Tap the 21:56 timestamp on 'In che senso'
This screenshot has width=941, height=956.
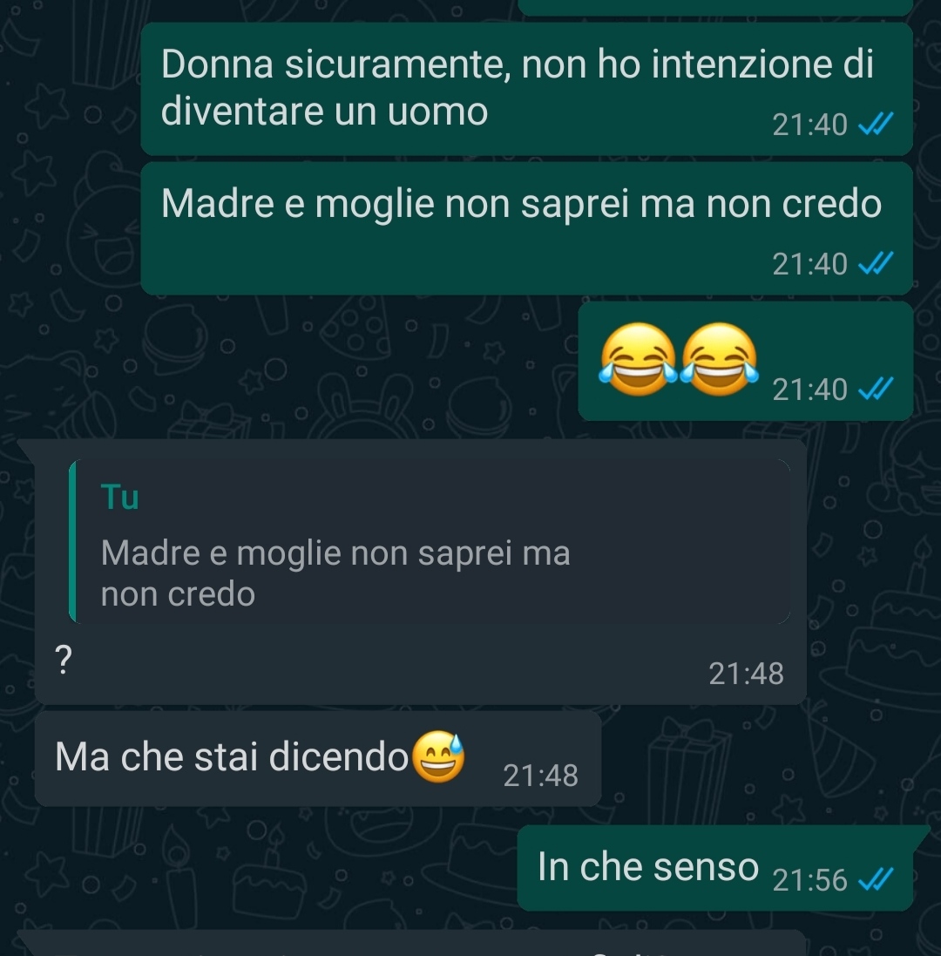(x=810, y=880)
